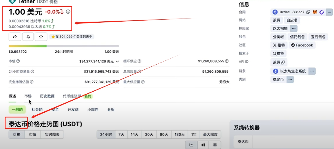
Task: Select the 价格 chart toggle
Action: (x=17, y=134)
